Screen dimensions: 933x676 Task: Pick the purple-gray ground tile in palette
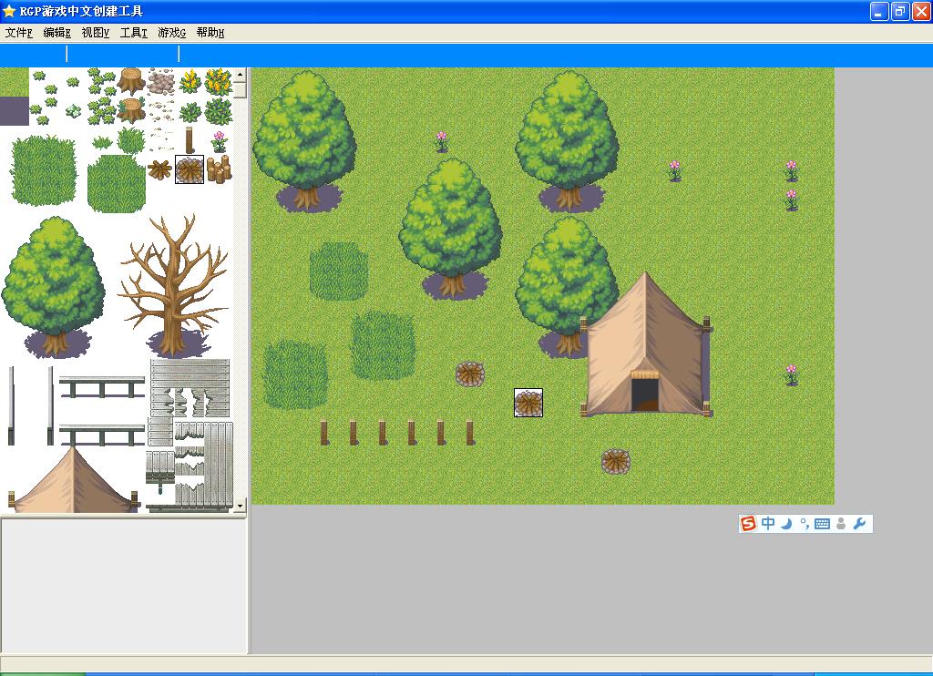[15, 111]
